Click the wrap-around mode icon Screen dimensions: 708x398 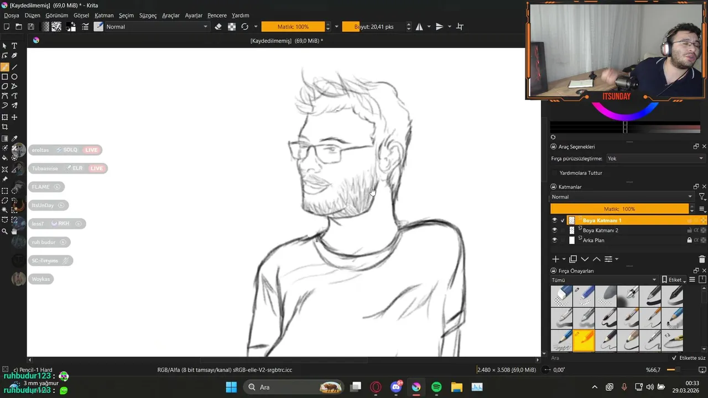tap(460, 27)
